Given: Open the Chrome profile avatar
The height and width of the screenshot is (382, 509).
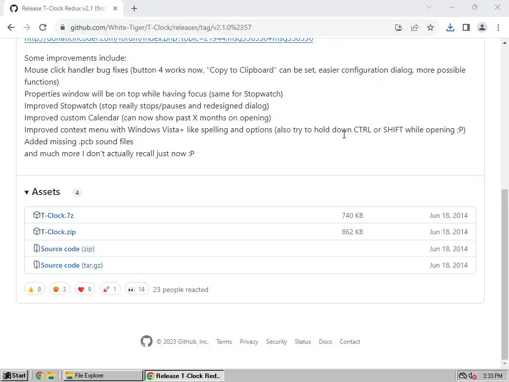Looking at the screenshot, I should tap(482, 28).
